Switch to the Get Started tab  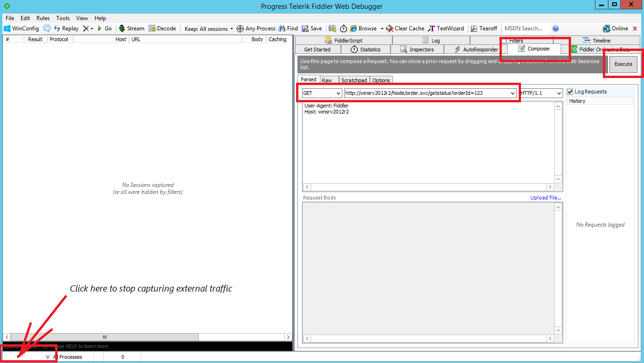[317, 50]
